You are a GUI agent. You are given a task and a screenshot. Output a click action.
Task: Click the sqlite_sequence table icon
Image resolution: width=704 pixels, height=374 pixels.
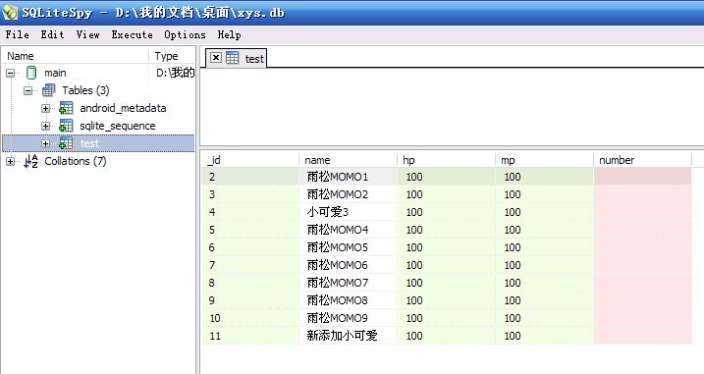[x=66, y=126]
